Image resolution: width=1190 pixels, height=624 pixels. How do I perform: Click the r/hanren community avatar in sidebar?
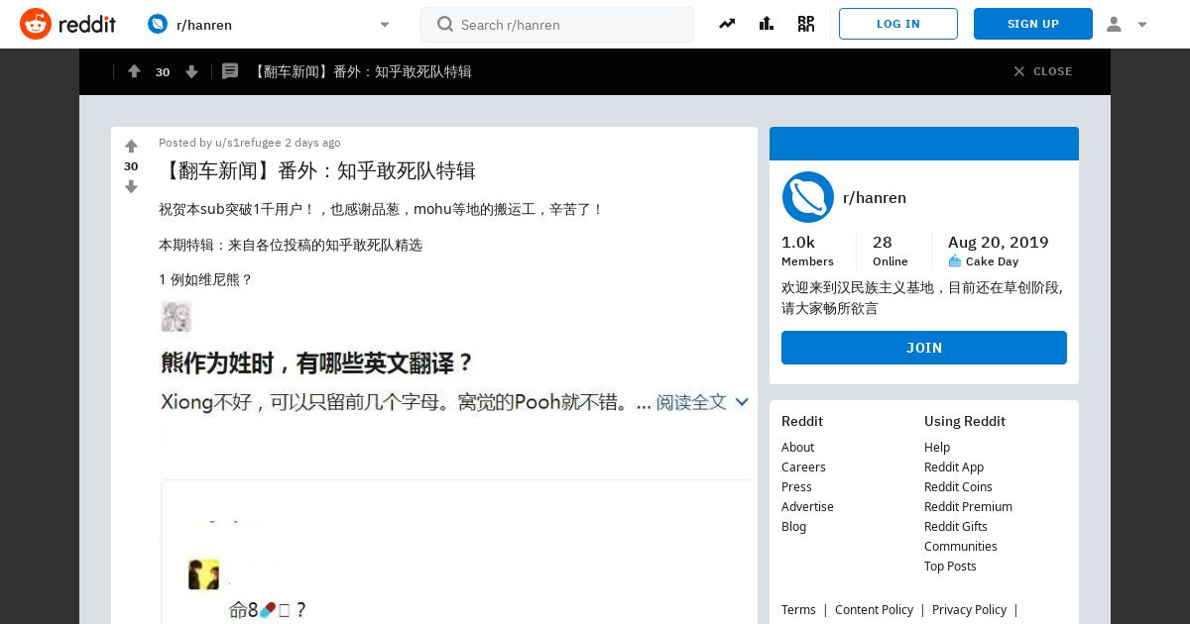coord(808,197)
